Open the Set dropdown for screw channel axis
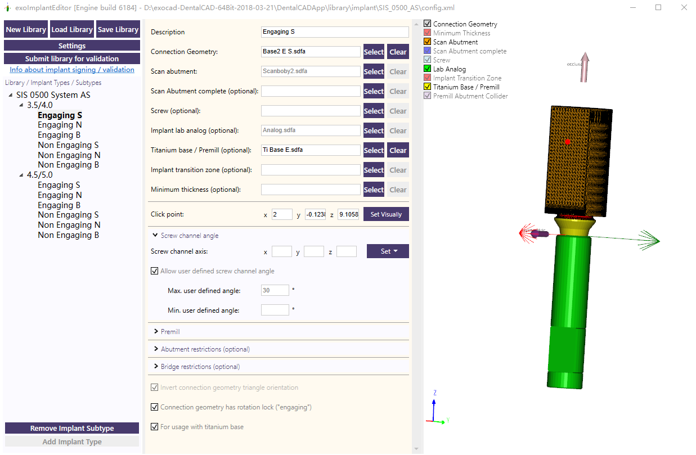This screenshot has width=696, height=455. click(x=388, y=251)
